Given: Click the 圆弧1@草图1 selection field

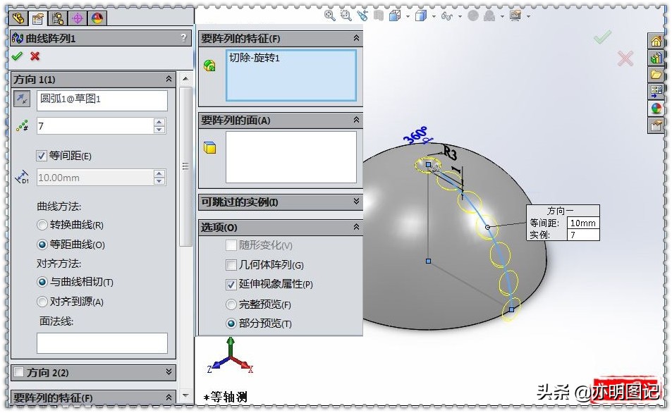Looking at the screenshot, I should click(x=102, y=100).
